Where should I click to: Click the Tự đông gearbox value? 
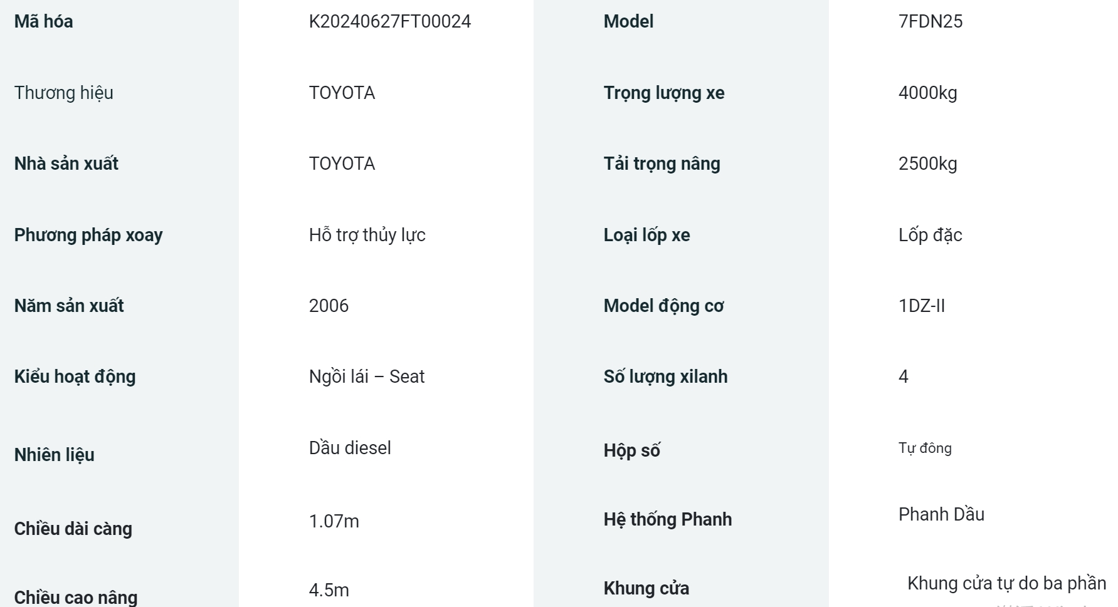coord(925,448)
